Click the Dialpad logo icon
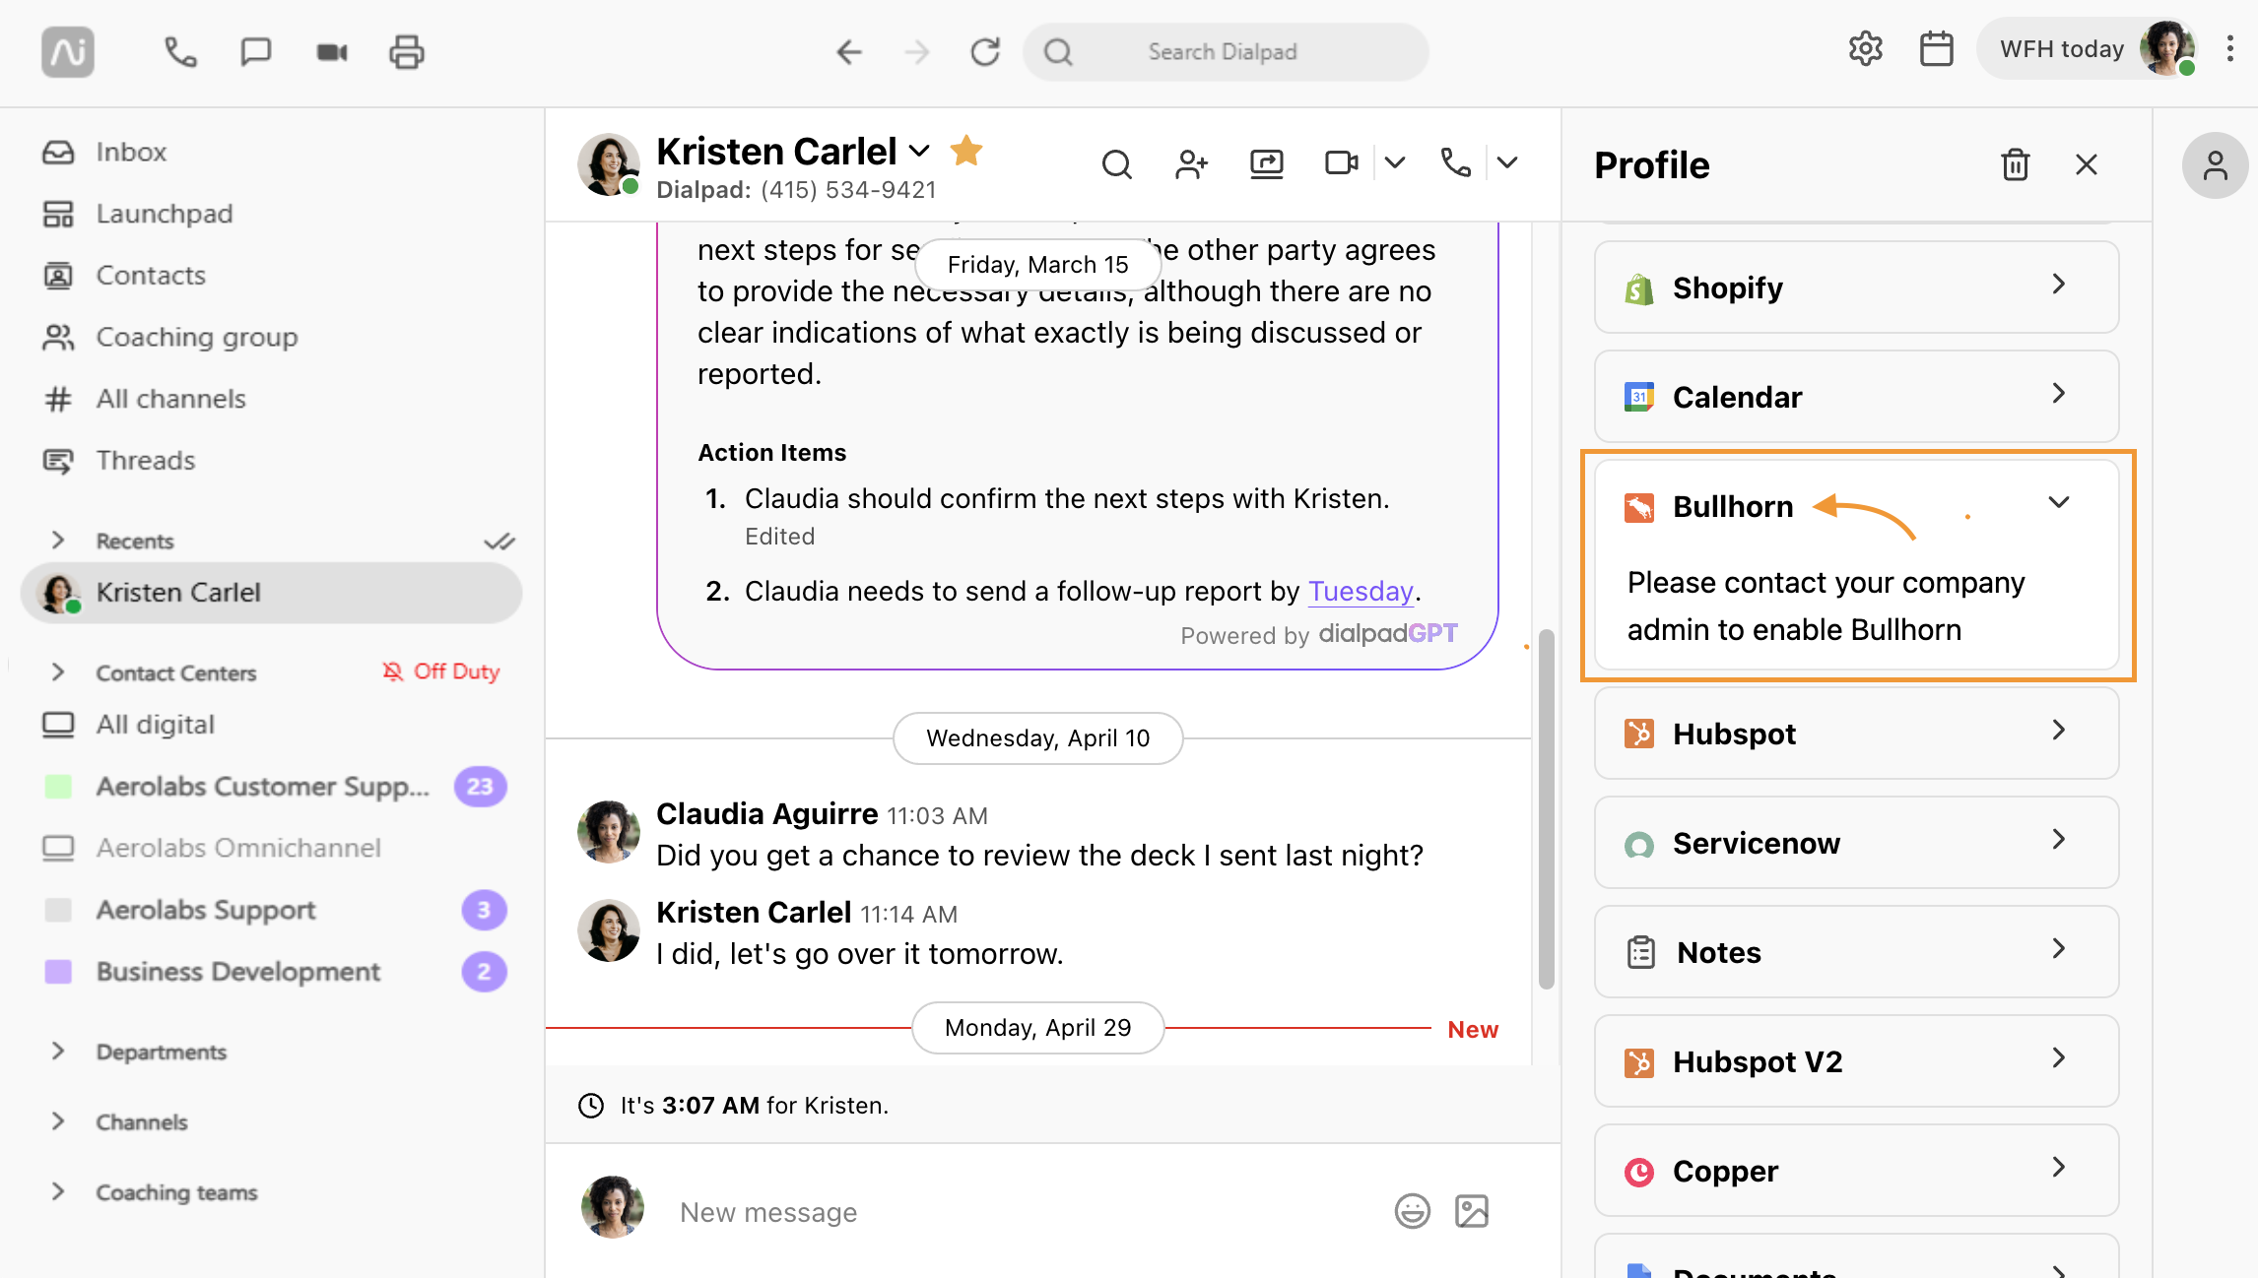 (68, 51)
